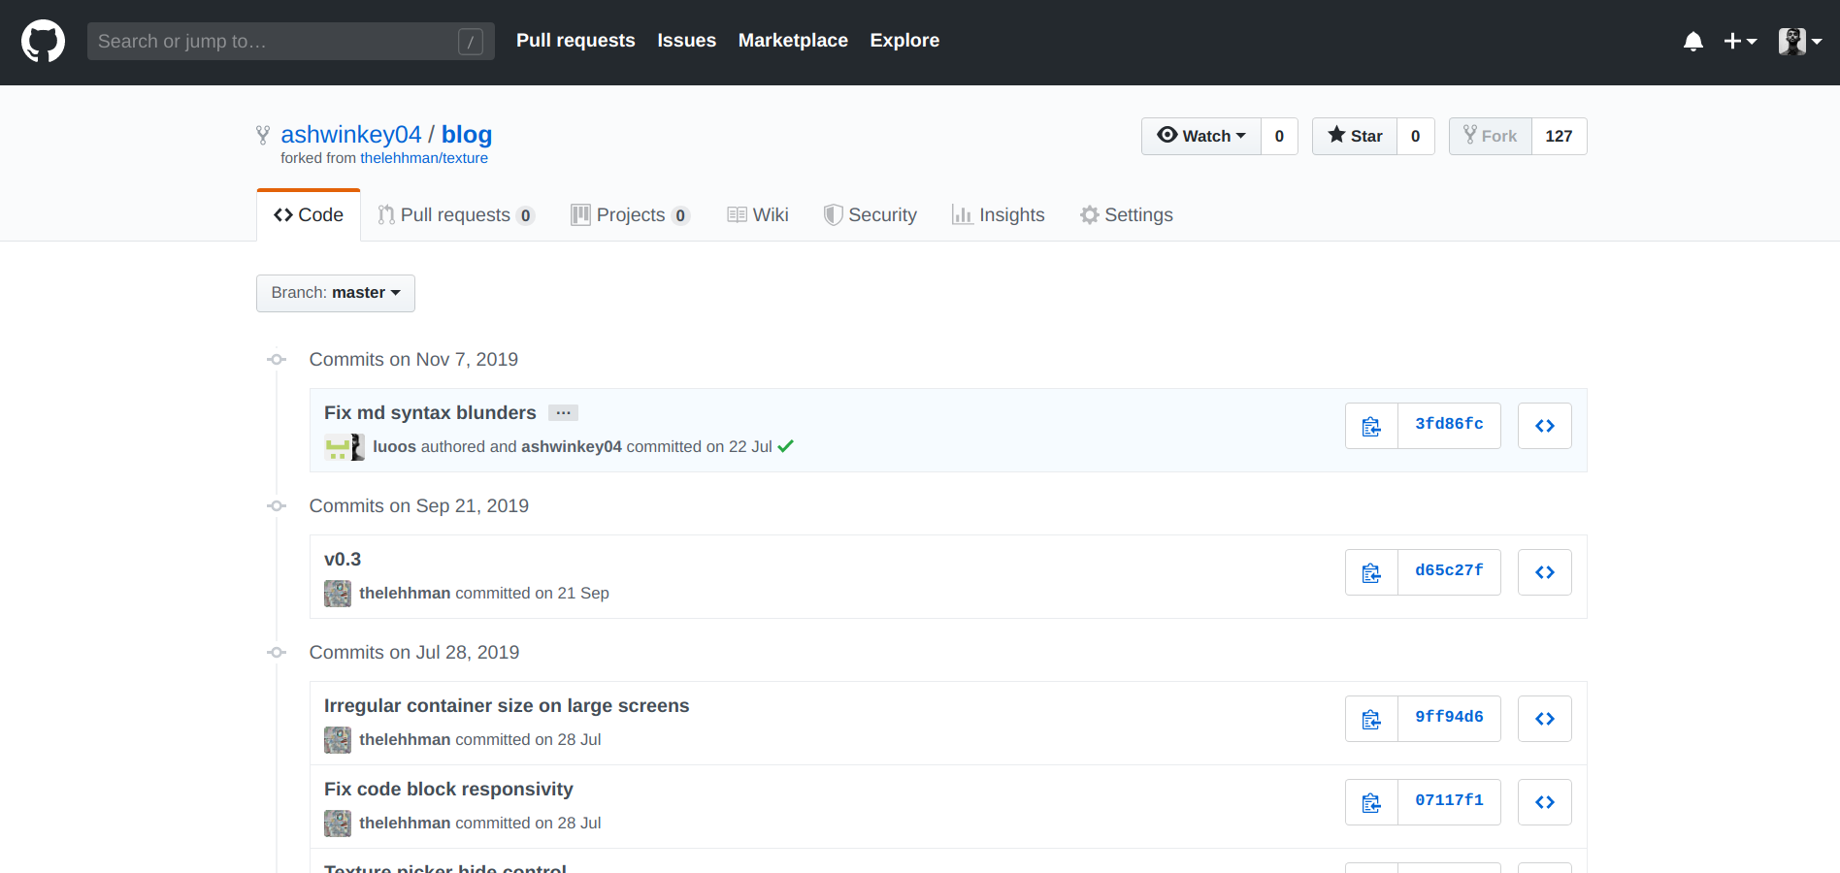Open the blog repository link
1840x873 pixels.
[467, 134]
